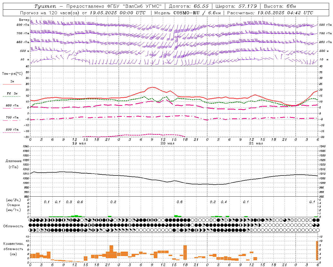
Task: Click the "(гПа)" unit label under Давление
Action: coord(14,167)
